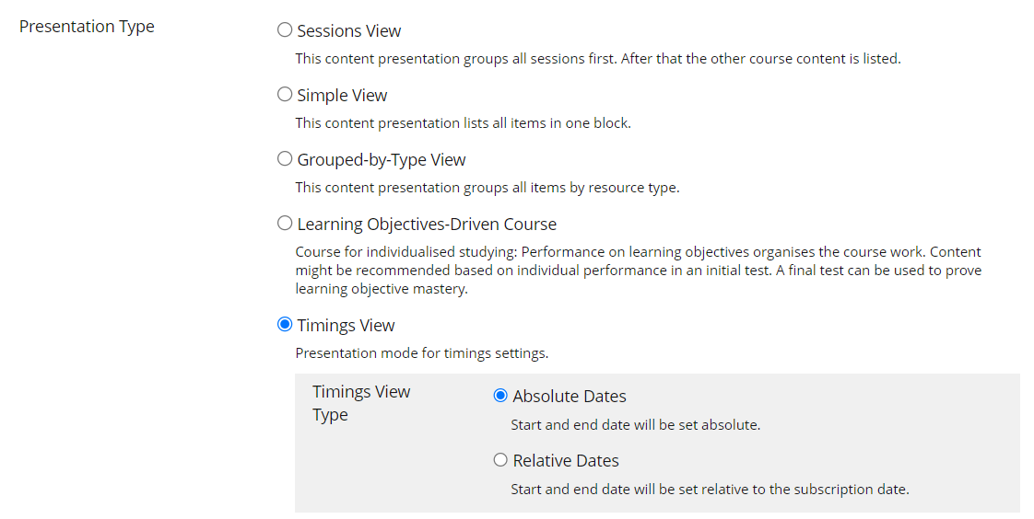Choose the Simple View radio button
The height and width of the screenshot is (519, 1034).
(x=285, y=95)
